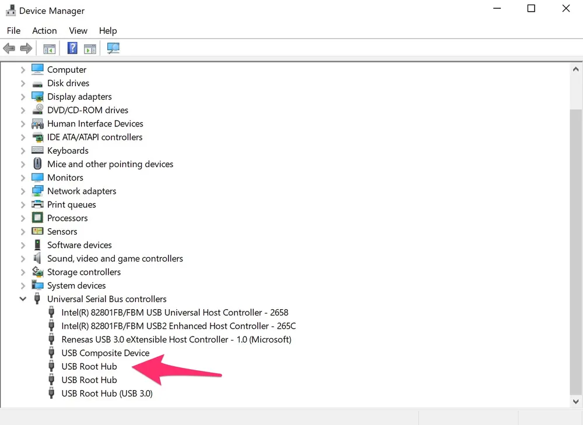Click the Back arrow in the toolbar

pos(9,48)
